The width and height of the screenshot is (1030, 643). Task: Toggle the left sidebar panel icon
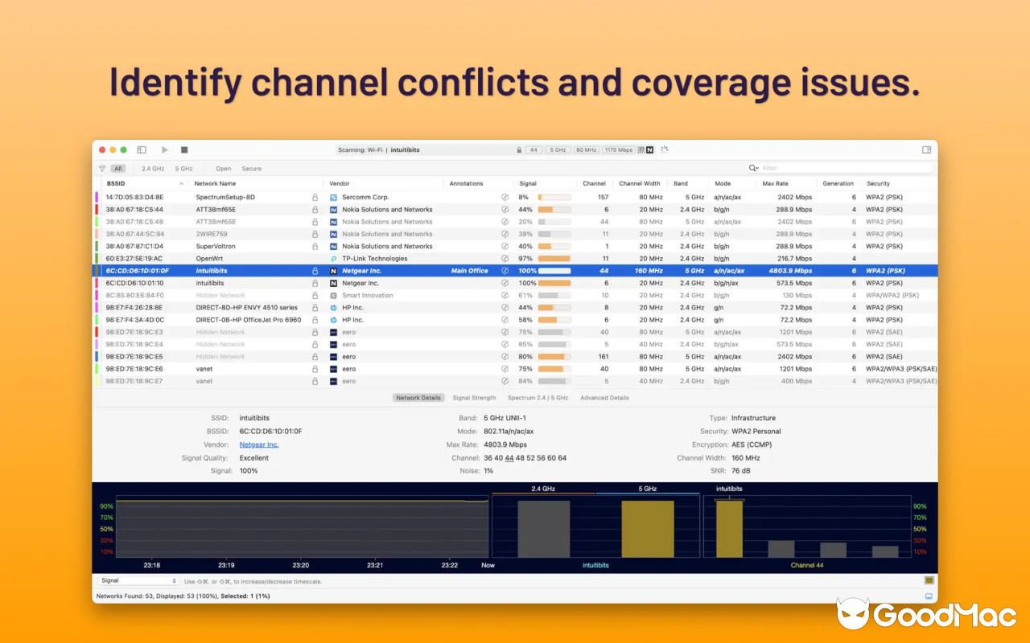pos(142,149)
